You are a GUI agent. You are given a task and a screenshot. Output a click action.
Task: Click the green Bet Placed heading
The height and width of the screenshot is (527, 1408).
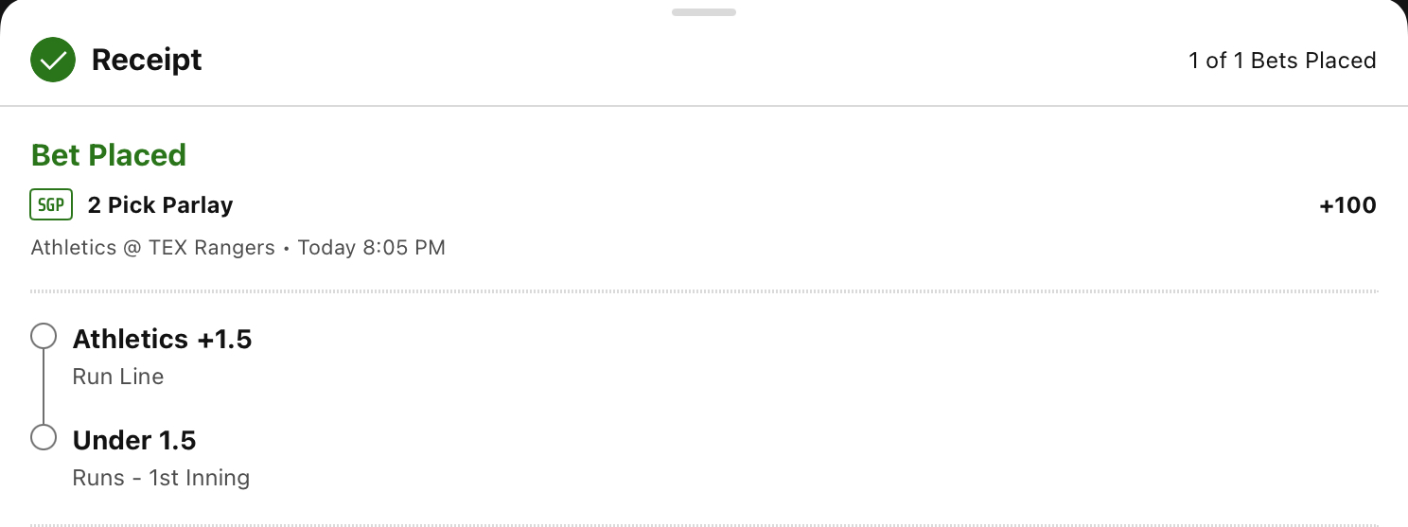[109, 154]
